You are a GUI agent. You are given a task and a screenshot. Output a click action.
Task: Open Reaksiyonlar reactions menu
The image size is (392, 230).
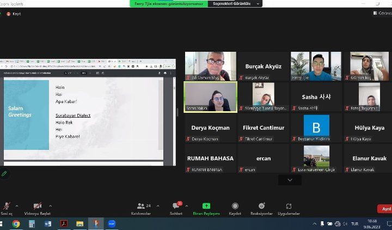click(261, 206)
